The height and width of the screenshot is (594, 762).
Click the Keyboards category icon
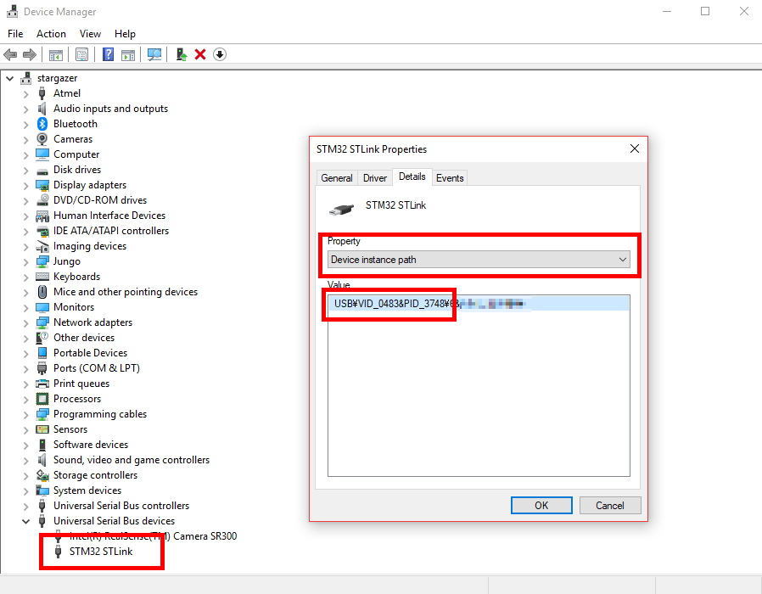click(x=42, y=277)
